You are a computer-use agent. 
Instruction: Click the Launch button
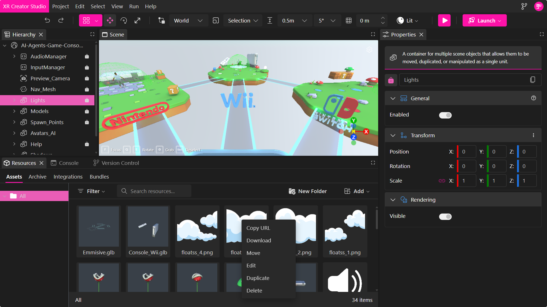(x=485, y=21)
